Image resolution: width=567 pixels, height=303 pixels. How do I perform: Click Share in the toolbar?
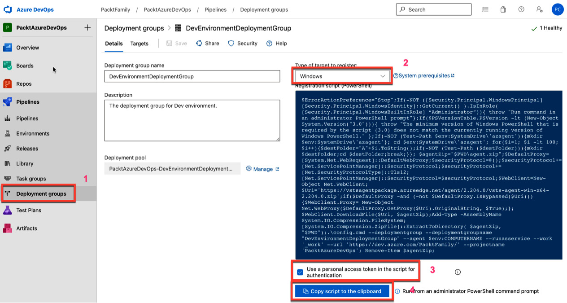click(207, 44)
